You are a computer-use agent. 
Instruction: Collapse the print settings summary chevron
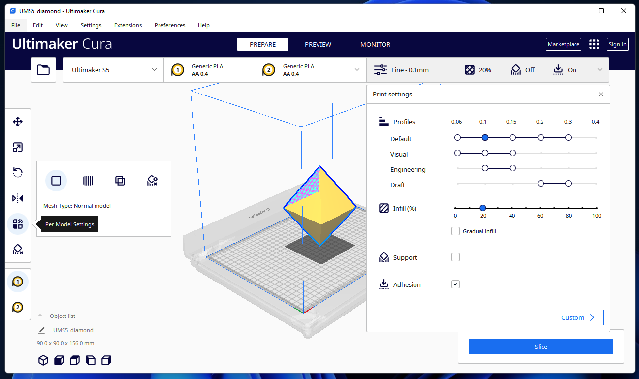pos(600,70)
